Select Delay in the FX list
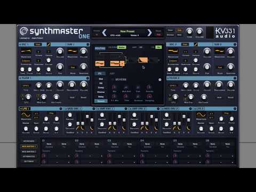The height and width of the screenshot is (192, 256). (101, 97)
